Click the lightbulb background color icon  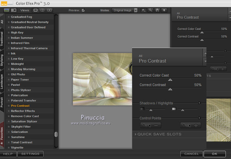(x=164, y=10)
